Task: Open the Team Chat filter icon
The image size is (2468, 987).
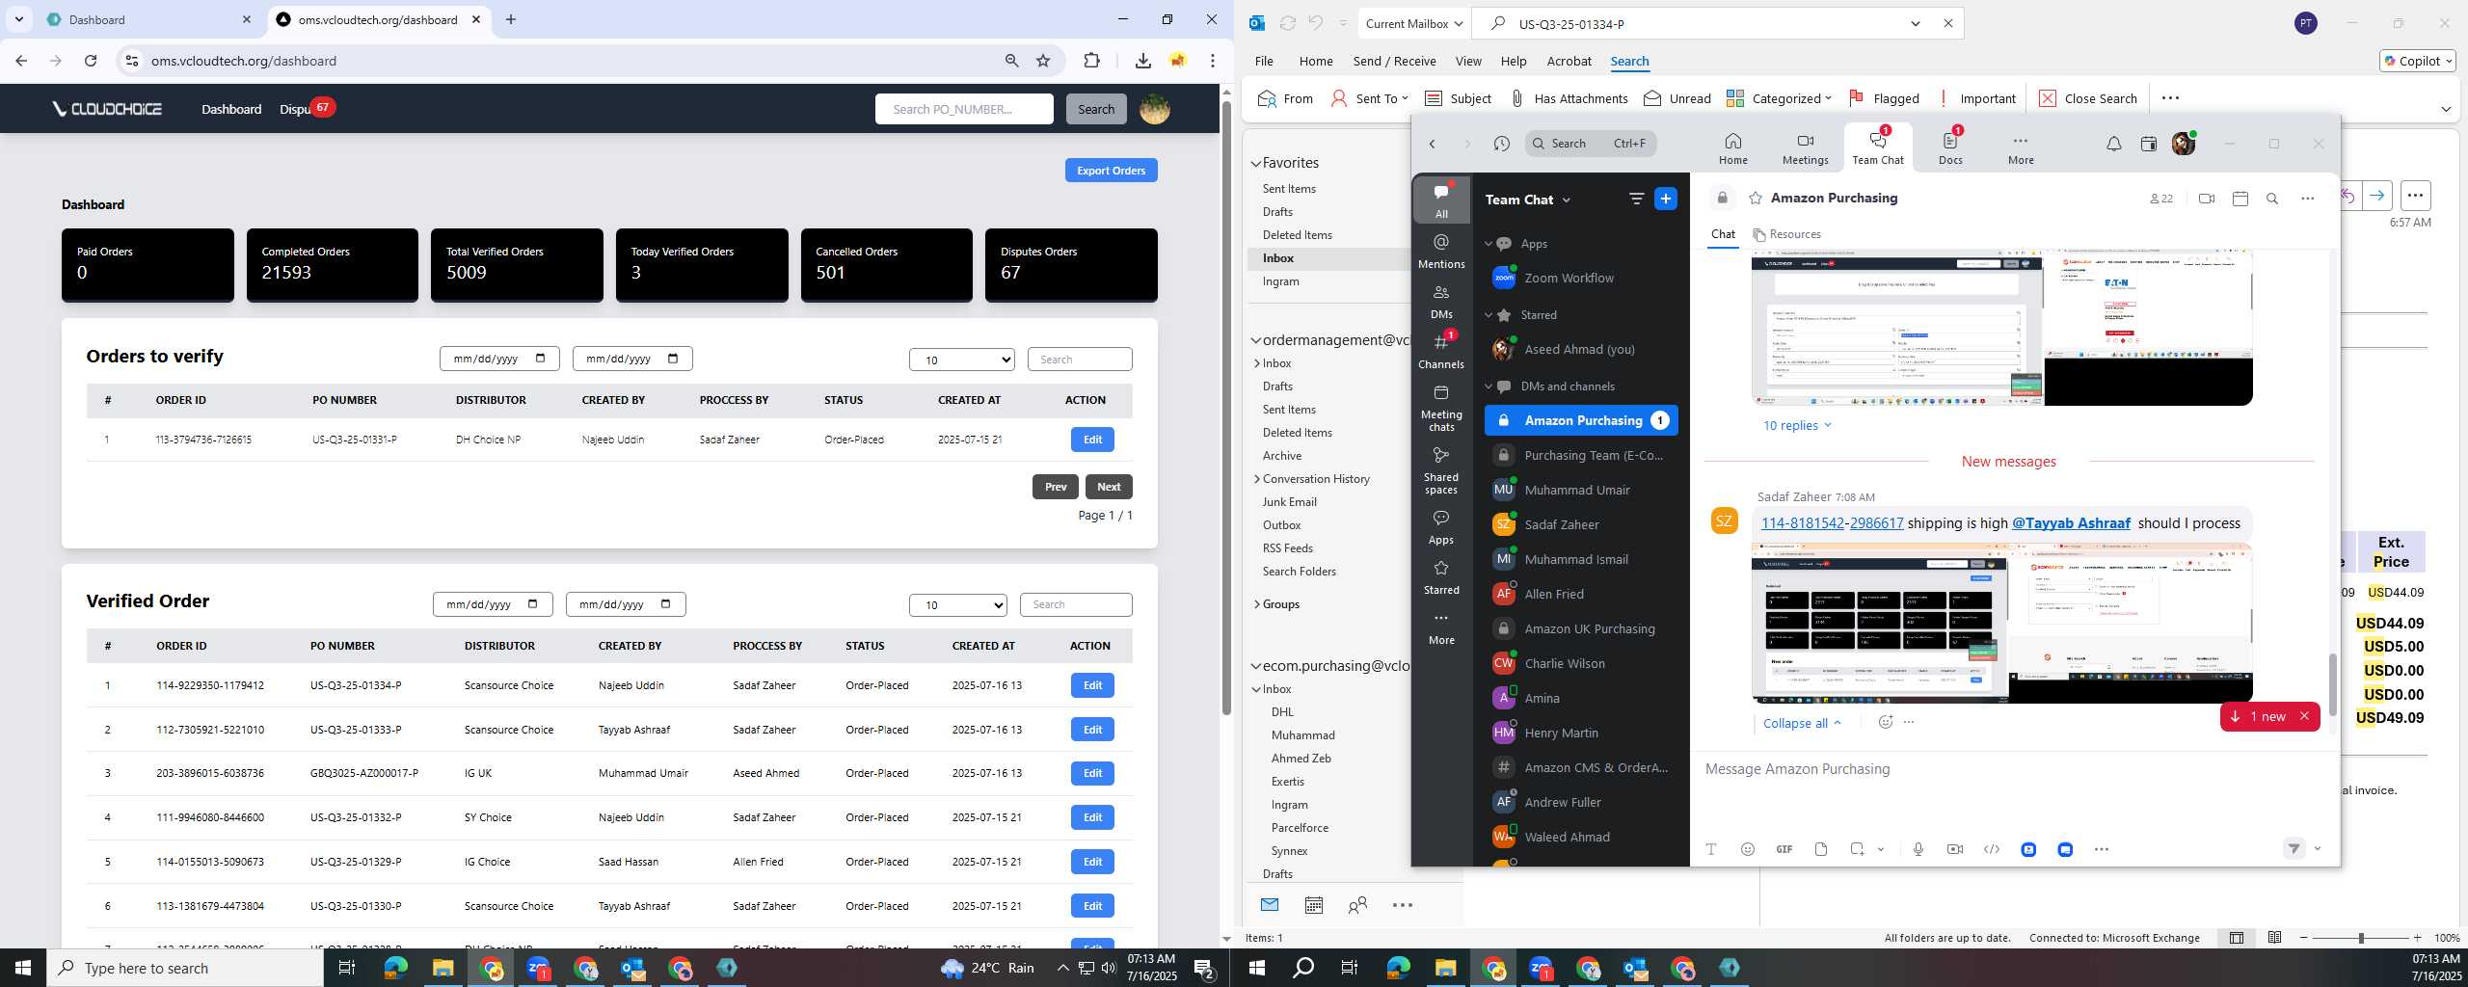Action: pyautogui.click(x=1636, y=199)
